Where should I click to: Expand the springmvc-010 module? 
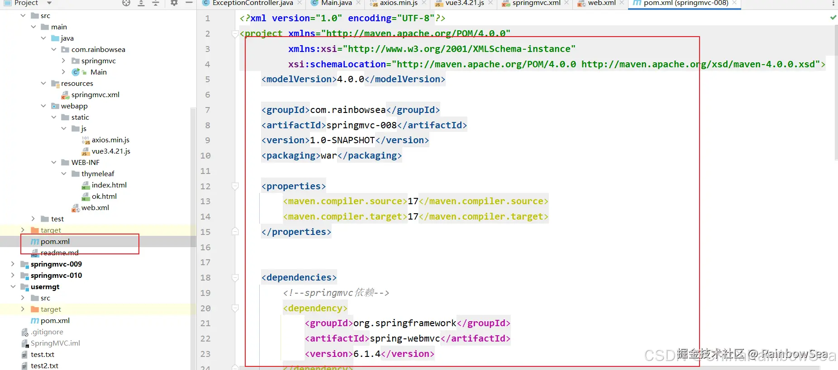point(13,275)
